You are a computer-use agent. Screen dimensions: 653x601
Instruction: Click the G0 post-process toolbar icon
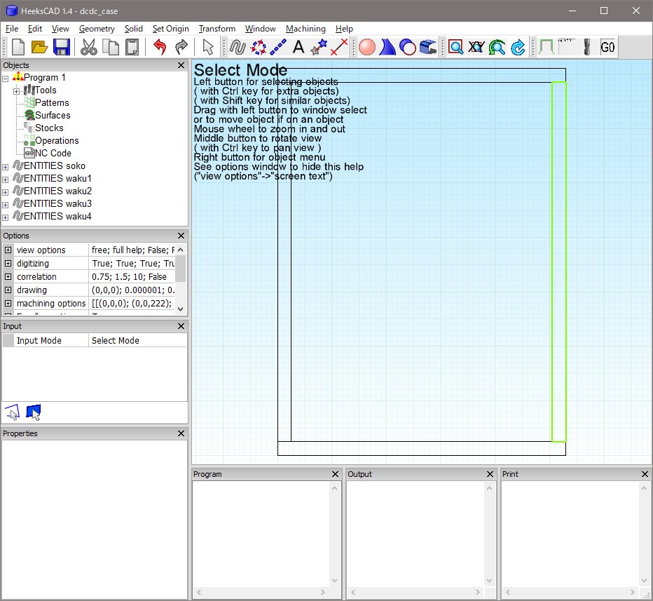coord(607,47)
